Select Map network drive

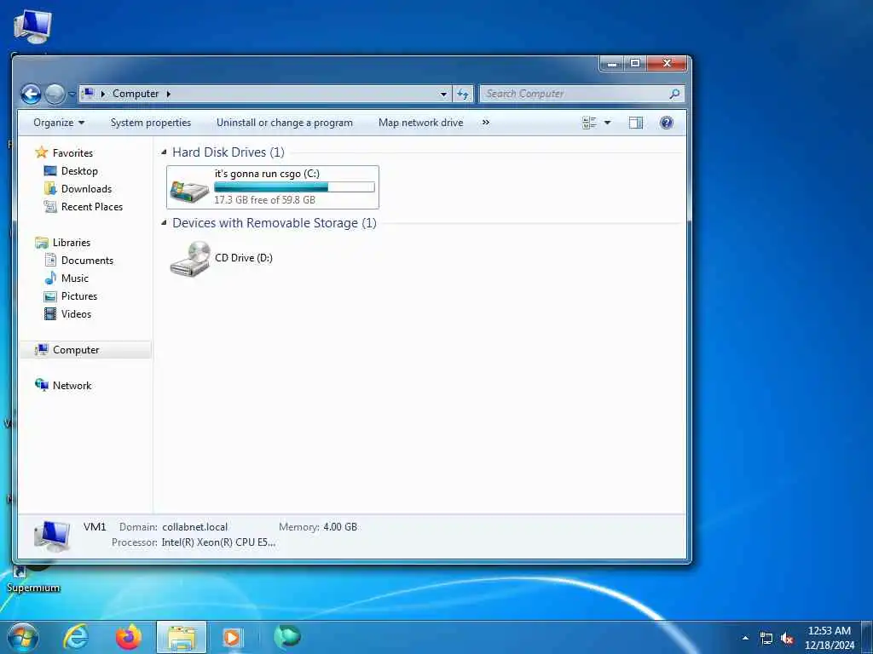[420, 123]
